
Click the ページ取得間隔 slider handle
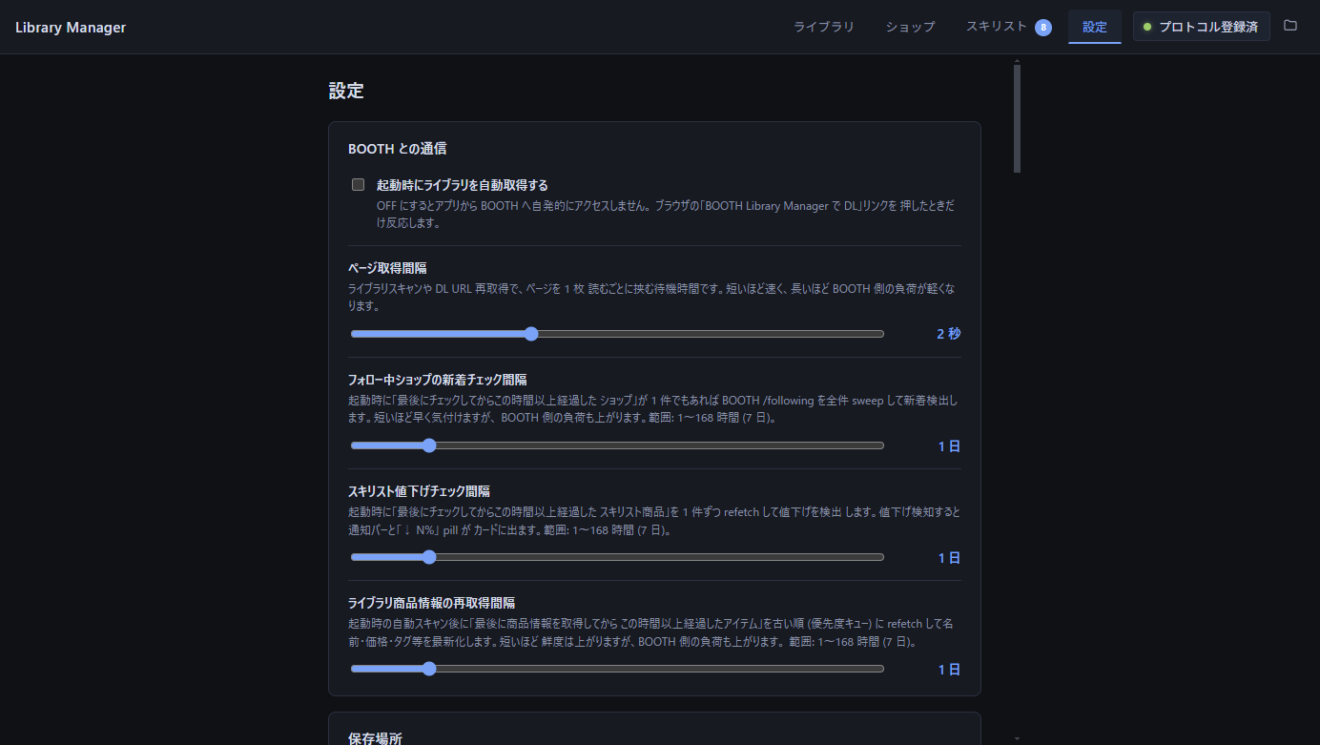531,334
